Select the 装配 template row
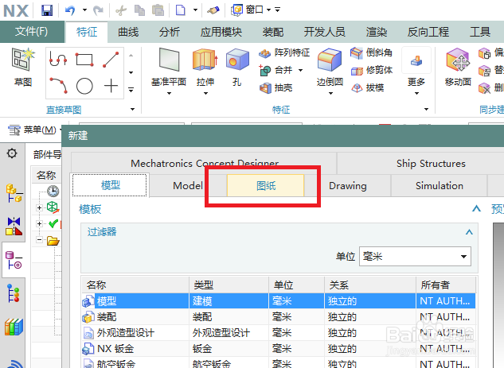Viewport: 504px width, 368px height. point(279,317)
